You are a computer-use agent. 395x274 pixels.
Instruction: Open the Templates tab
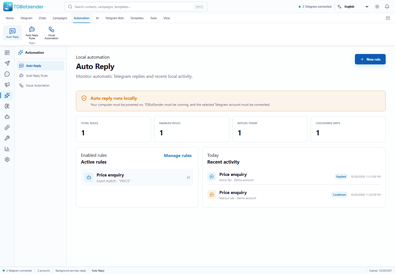[137, 18]
